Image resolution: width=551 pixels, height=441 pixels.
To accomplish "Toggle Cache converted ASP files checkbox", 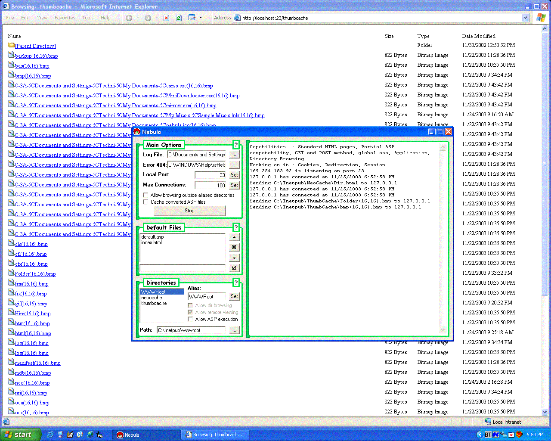I will click(146, 202).
